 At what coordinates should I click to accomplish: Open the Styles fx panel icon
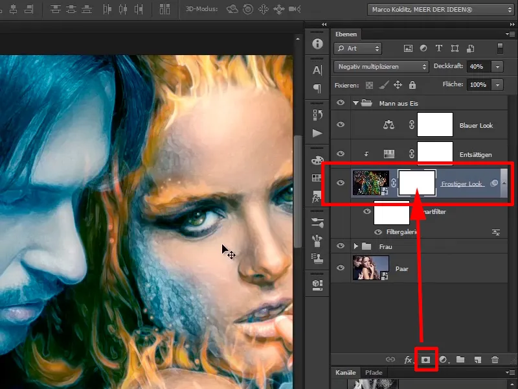coord(316,198)
